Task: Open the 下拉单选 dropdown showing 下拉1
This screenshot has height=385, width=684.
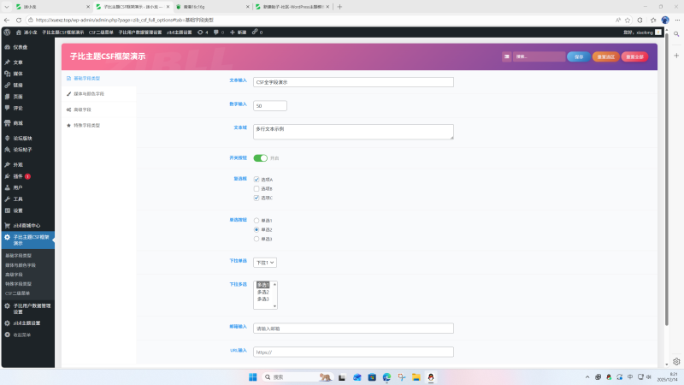Action: pyautogui.click(x=265, y=263)
